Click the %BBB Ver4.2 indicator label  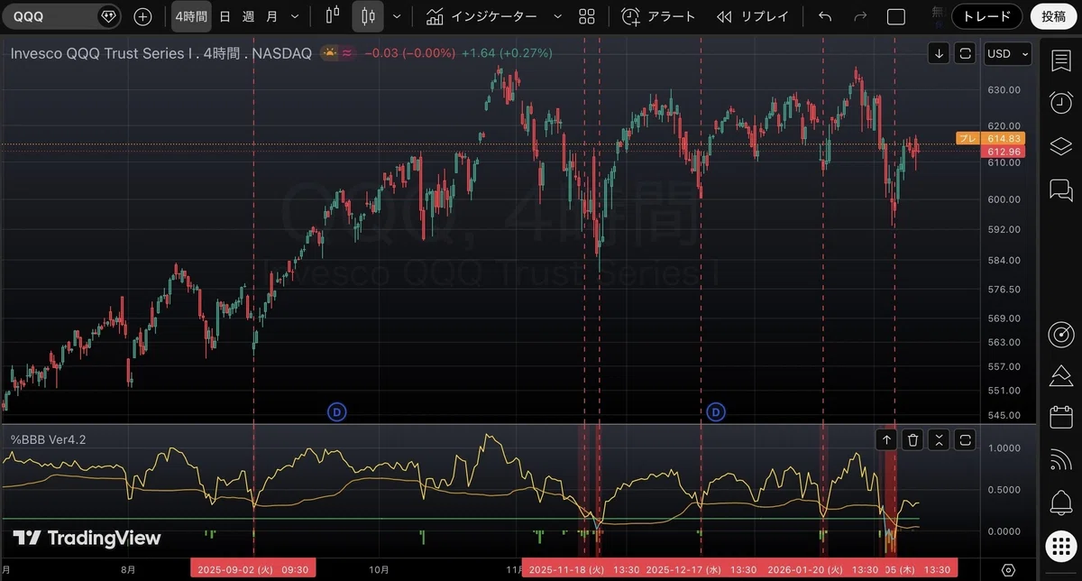click(48, 439)
